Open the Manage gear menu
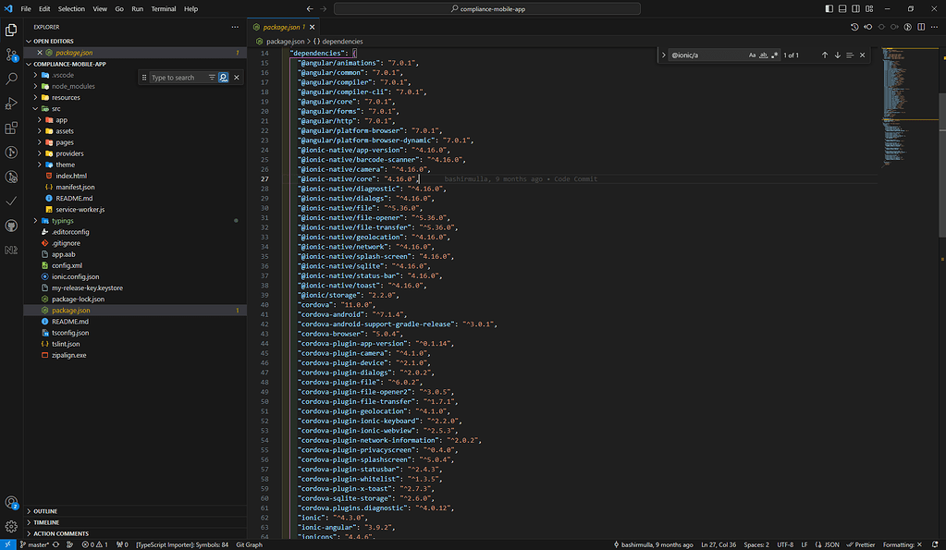Screen dimensions: 946x550 tap(12, 527)
